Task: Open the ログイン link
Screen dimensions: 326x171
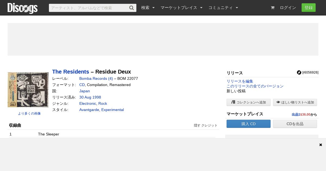Action: click(x=288, y=8)
